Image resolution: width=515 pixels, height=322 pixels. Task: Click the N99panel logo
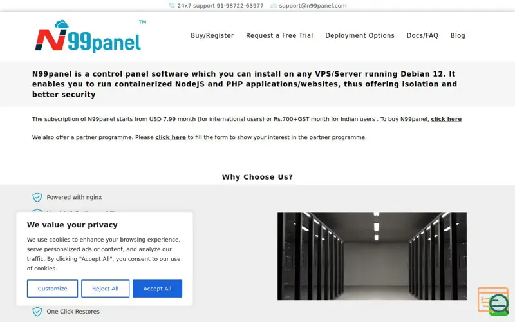coord(91,36)
